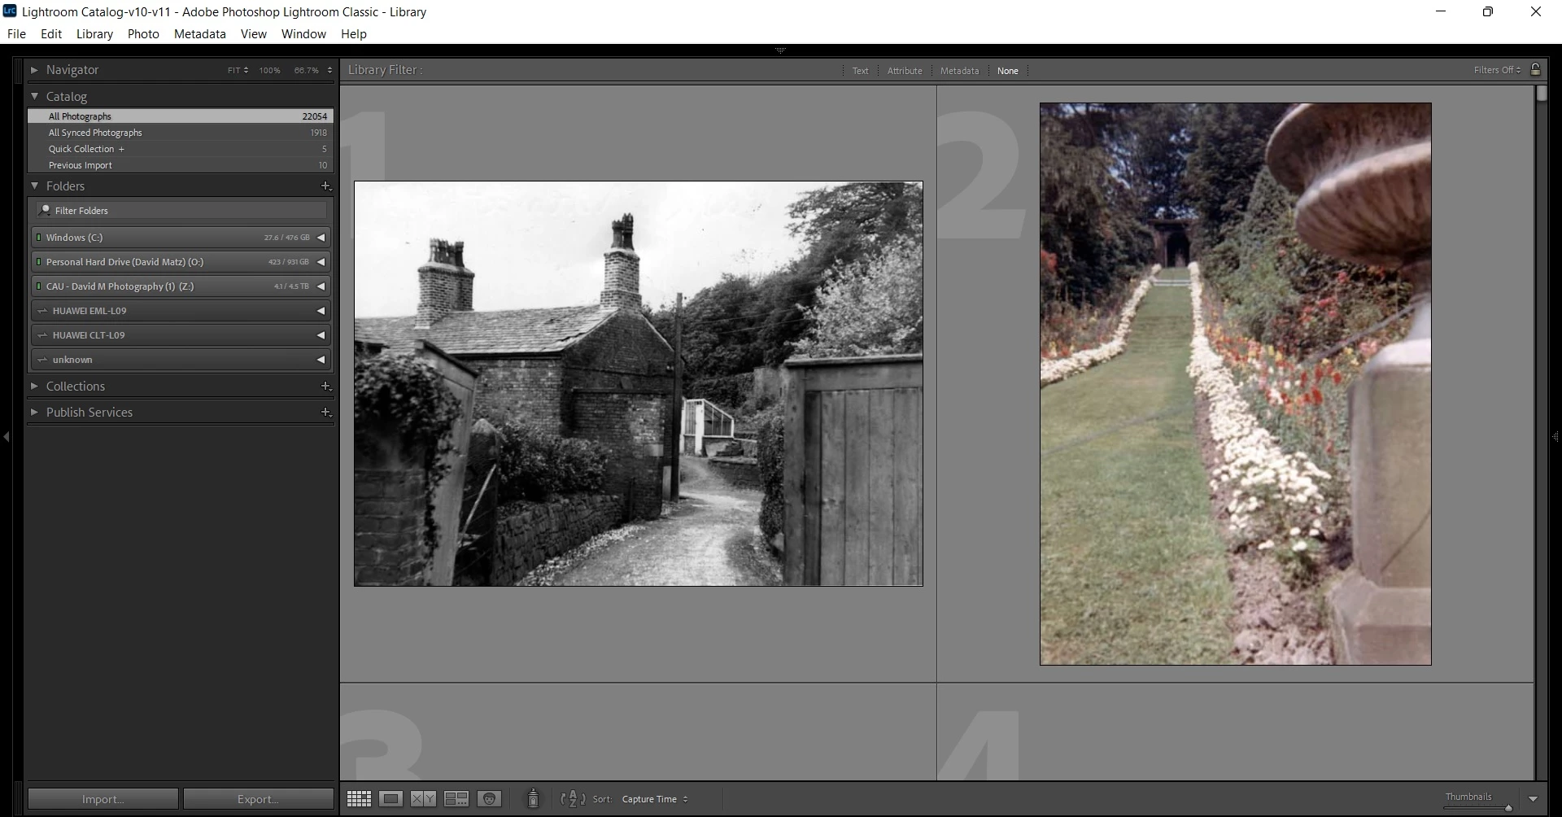Collapse the Catalog panel

click(34, 96)
